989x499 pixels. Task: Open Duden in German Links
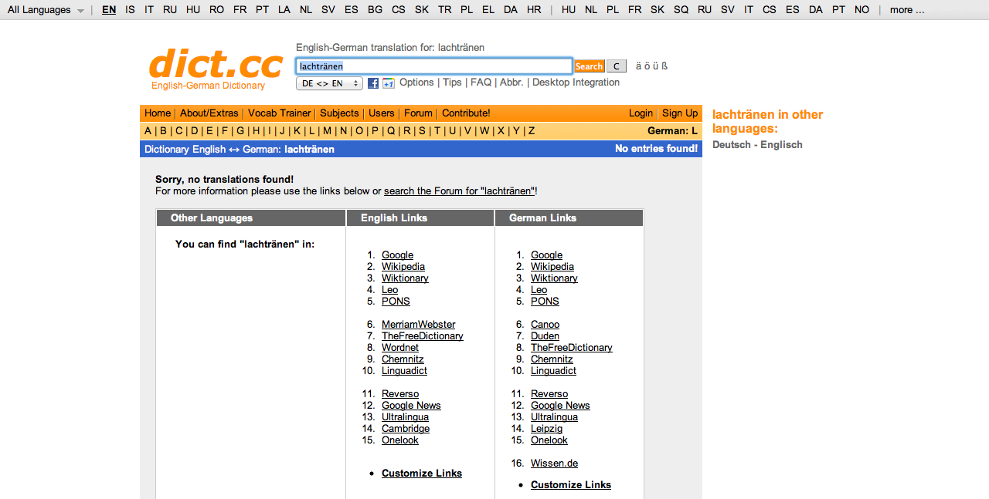545,336
